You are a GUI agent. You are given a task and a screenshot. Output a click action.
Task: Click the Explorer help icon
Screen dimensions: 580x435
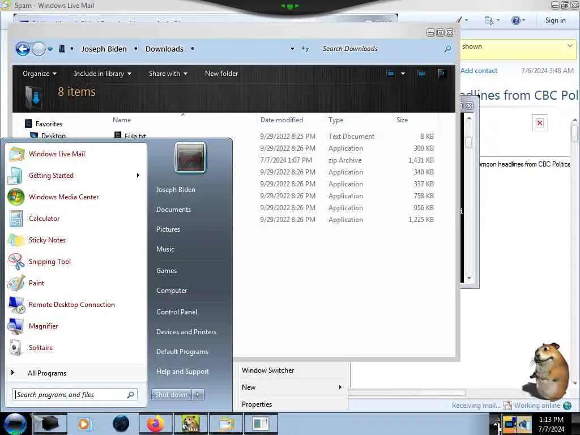[x=441, y=73]
